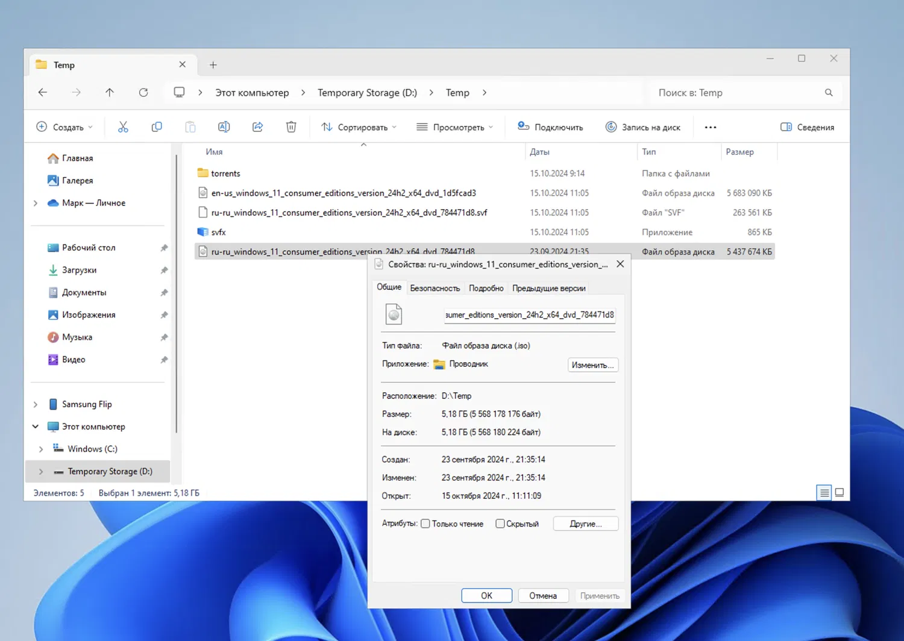
Task: Collapse the 'Этот компьютер' tree node
Action: point(36,427)
